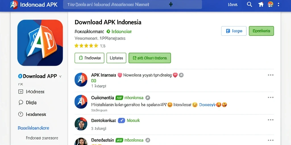Click the Ioage button
The image size is (291, 145).
click(x=234, y=31)
